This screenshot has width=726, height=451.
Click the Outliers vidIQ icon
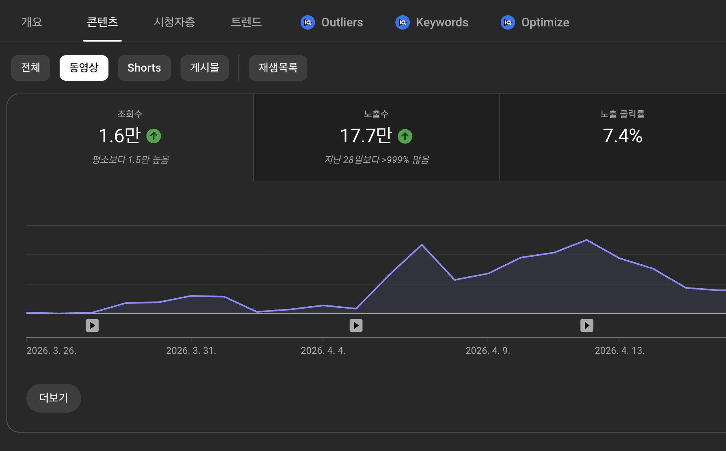coord(308,22)
